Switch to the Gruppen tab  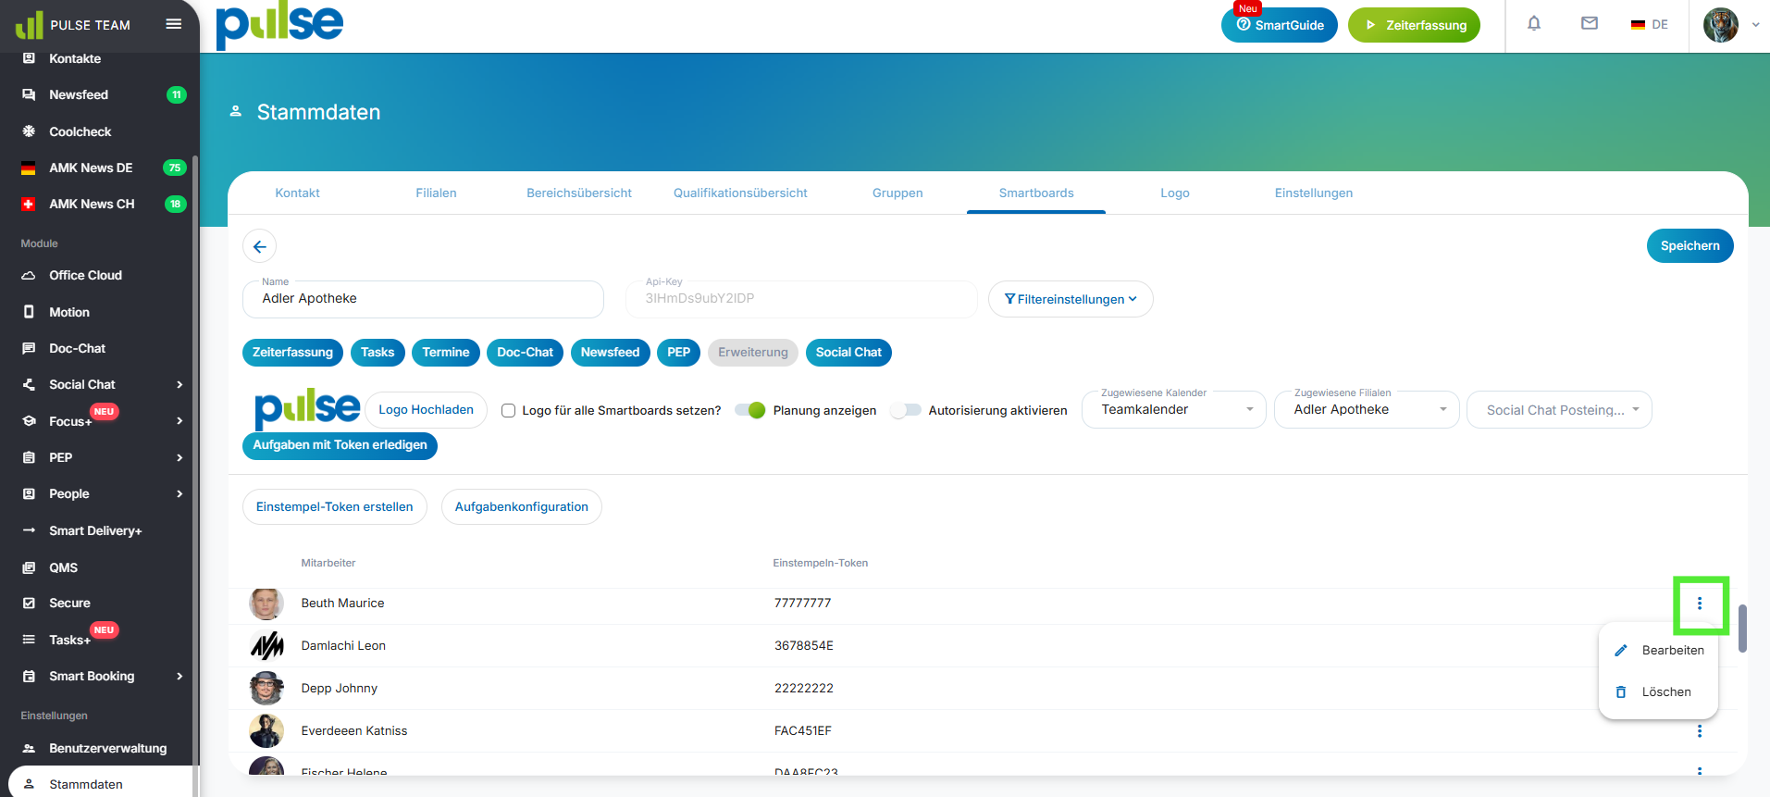(x=897, y=193)
